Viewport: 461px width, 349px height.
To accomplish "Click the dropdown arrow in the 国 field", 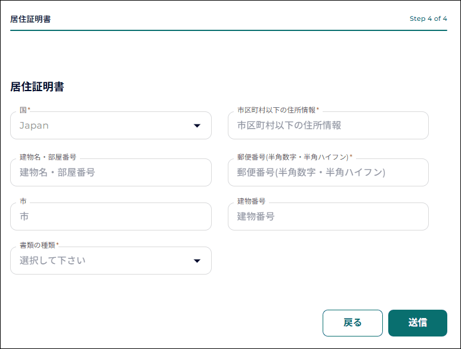I will coord(197,126).
